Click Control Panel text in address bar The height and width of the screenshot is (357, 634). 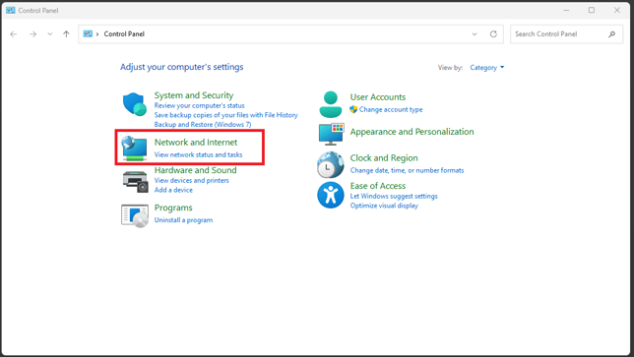124,34
